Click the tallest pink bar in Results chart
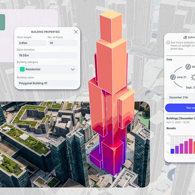This screenshot has width=195, height=195. 191,146
